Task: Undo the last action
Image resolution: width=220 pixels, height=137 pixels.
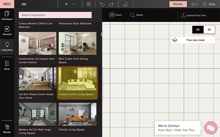Action: click(x=102, y=4)
